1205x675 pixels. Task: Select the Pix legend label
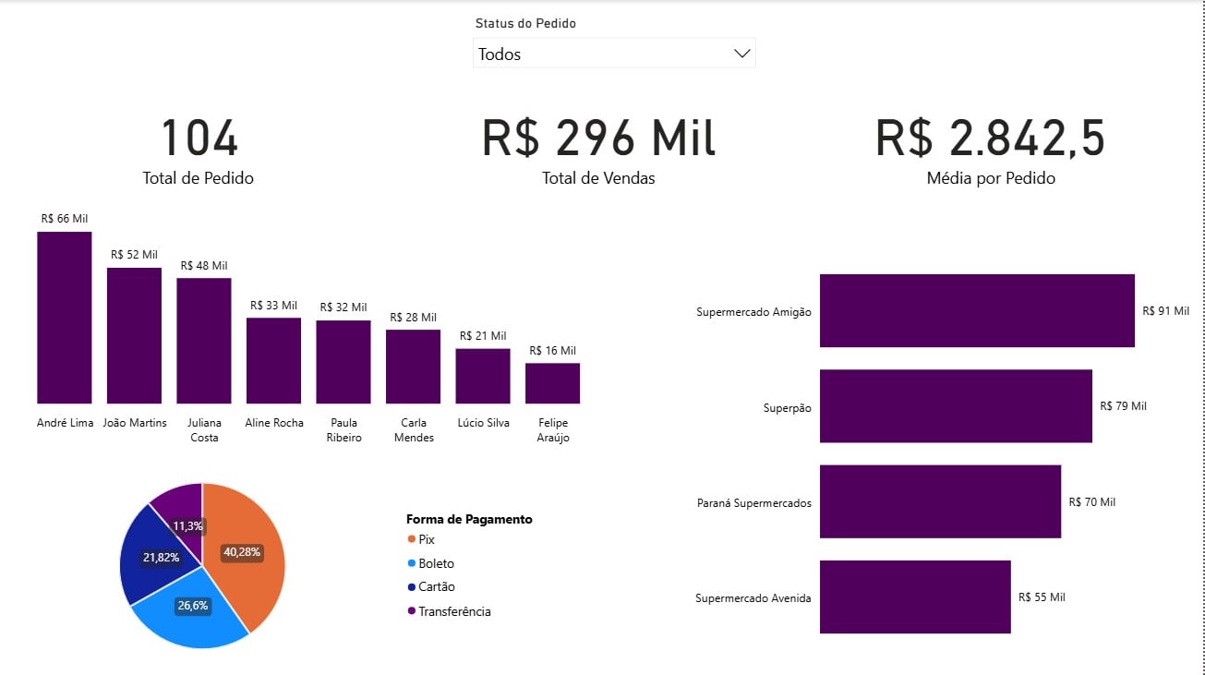[x=428, y=539]
